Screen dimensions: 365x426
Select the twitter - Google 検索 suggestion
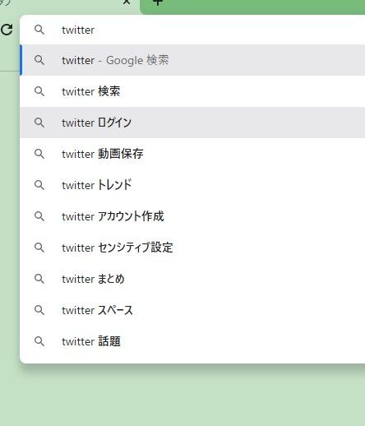pyautogui.click(x=192, y=60)
